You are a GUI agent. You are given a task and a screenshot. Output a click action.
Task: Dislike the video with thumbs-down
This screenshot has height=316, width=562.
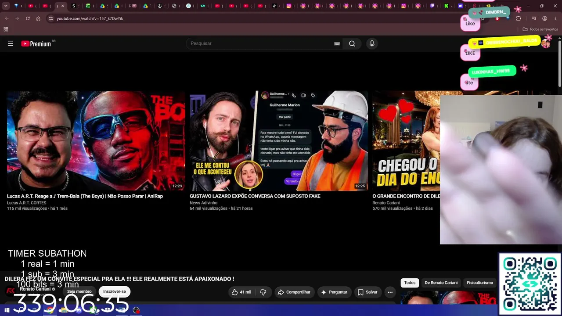pyautogui.click(x=263, y=292)
